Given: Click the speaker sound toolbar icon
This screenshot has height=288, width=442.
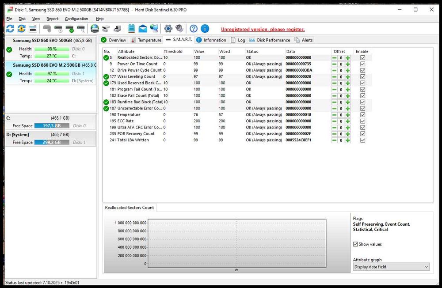Looking at the screenshot, I should [179, 29].
